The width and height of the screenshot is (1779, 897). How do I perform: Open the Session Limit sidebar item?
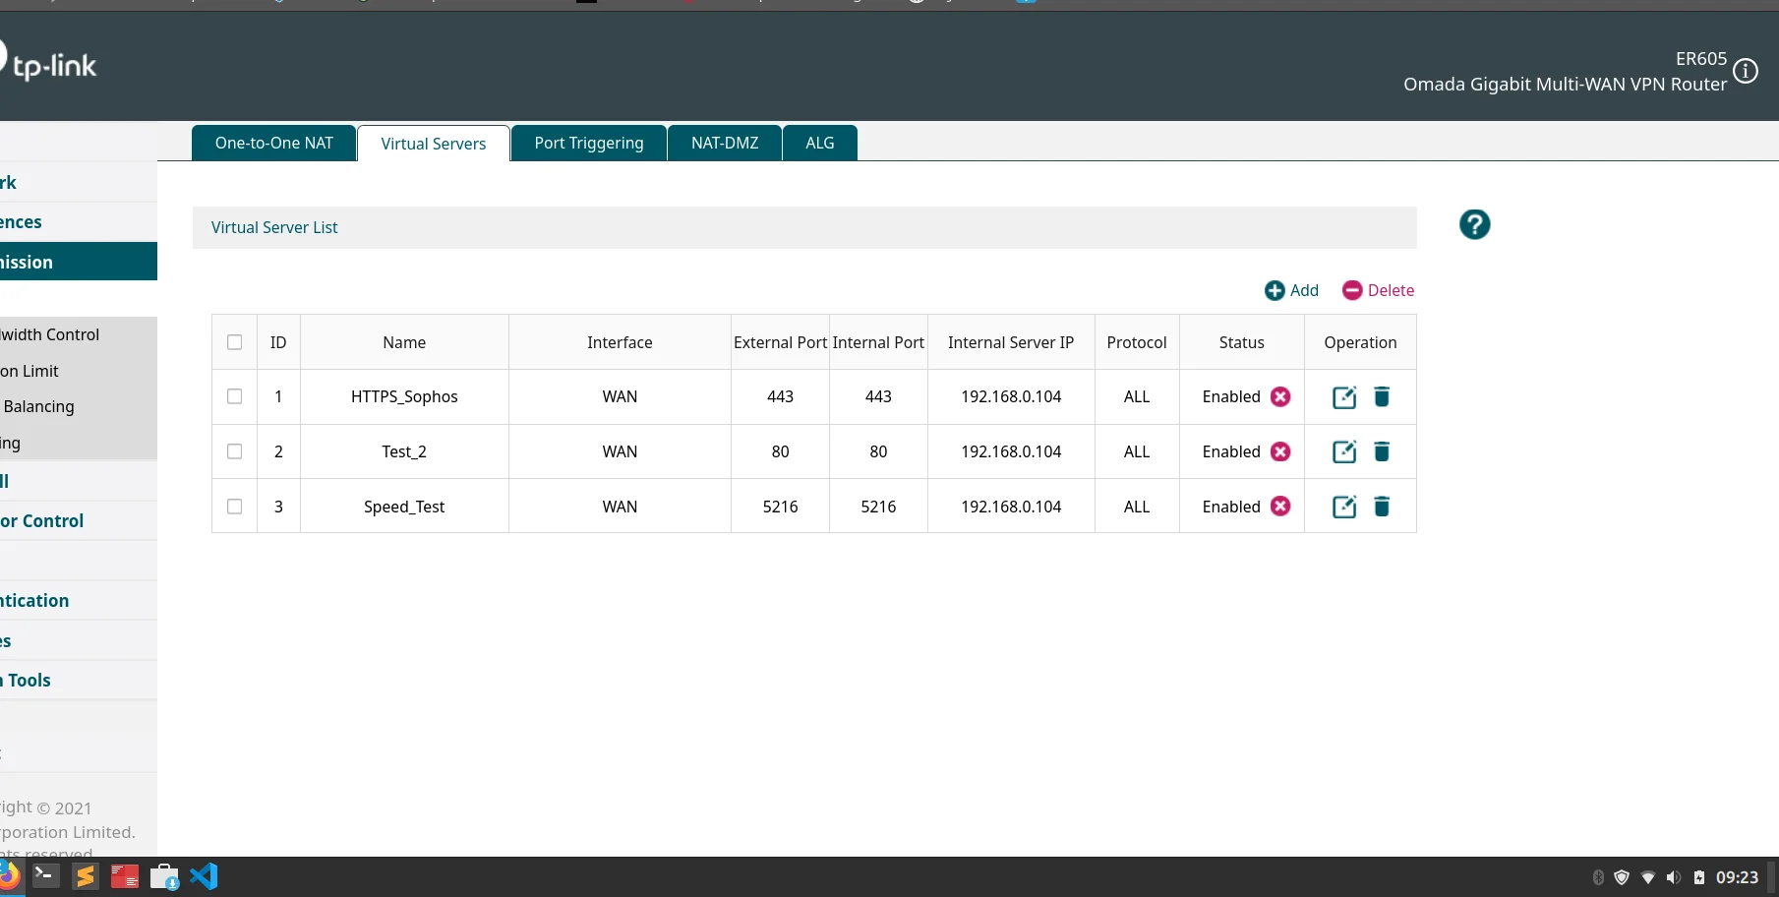click(79, 371)
